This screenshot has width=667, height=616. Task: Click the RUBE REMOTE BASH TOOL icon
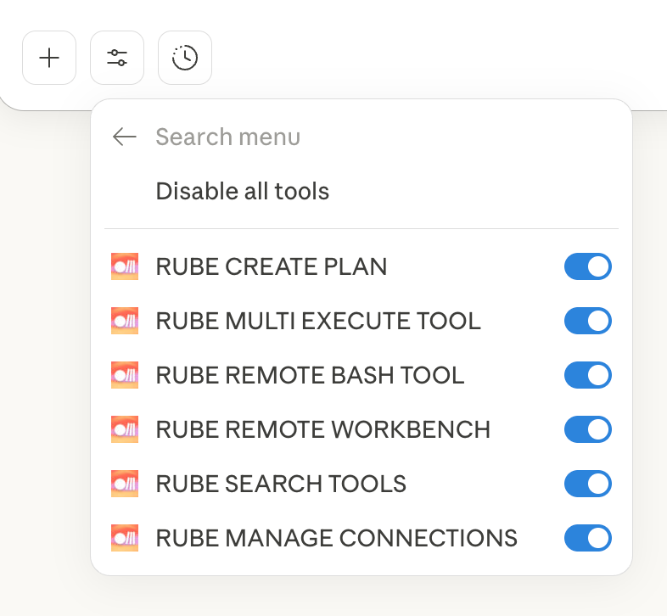[x=125, y=375]
